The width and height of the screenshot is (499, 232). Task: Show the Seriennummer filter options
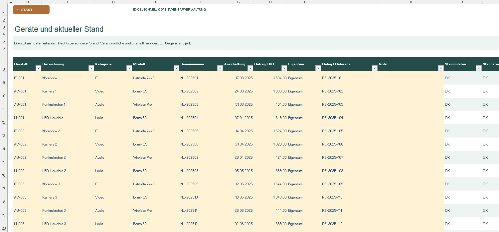coord(220,68)
